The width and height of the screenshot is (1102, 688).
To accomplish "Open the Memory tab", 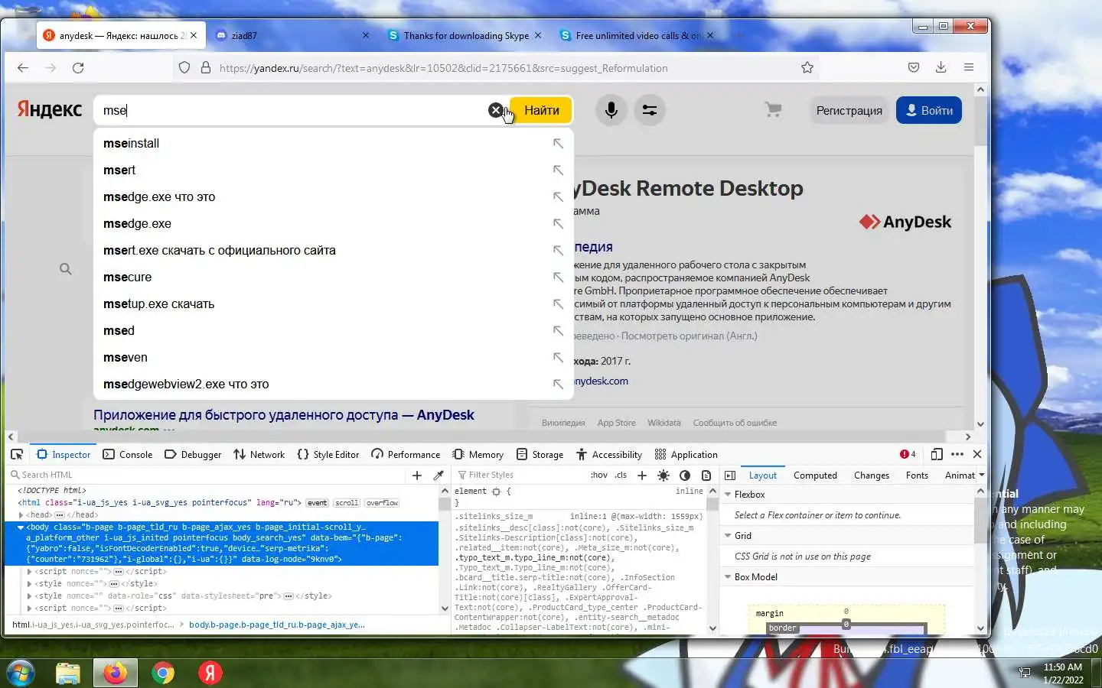I will tap(478, 454).
